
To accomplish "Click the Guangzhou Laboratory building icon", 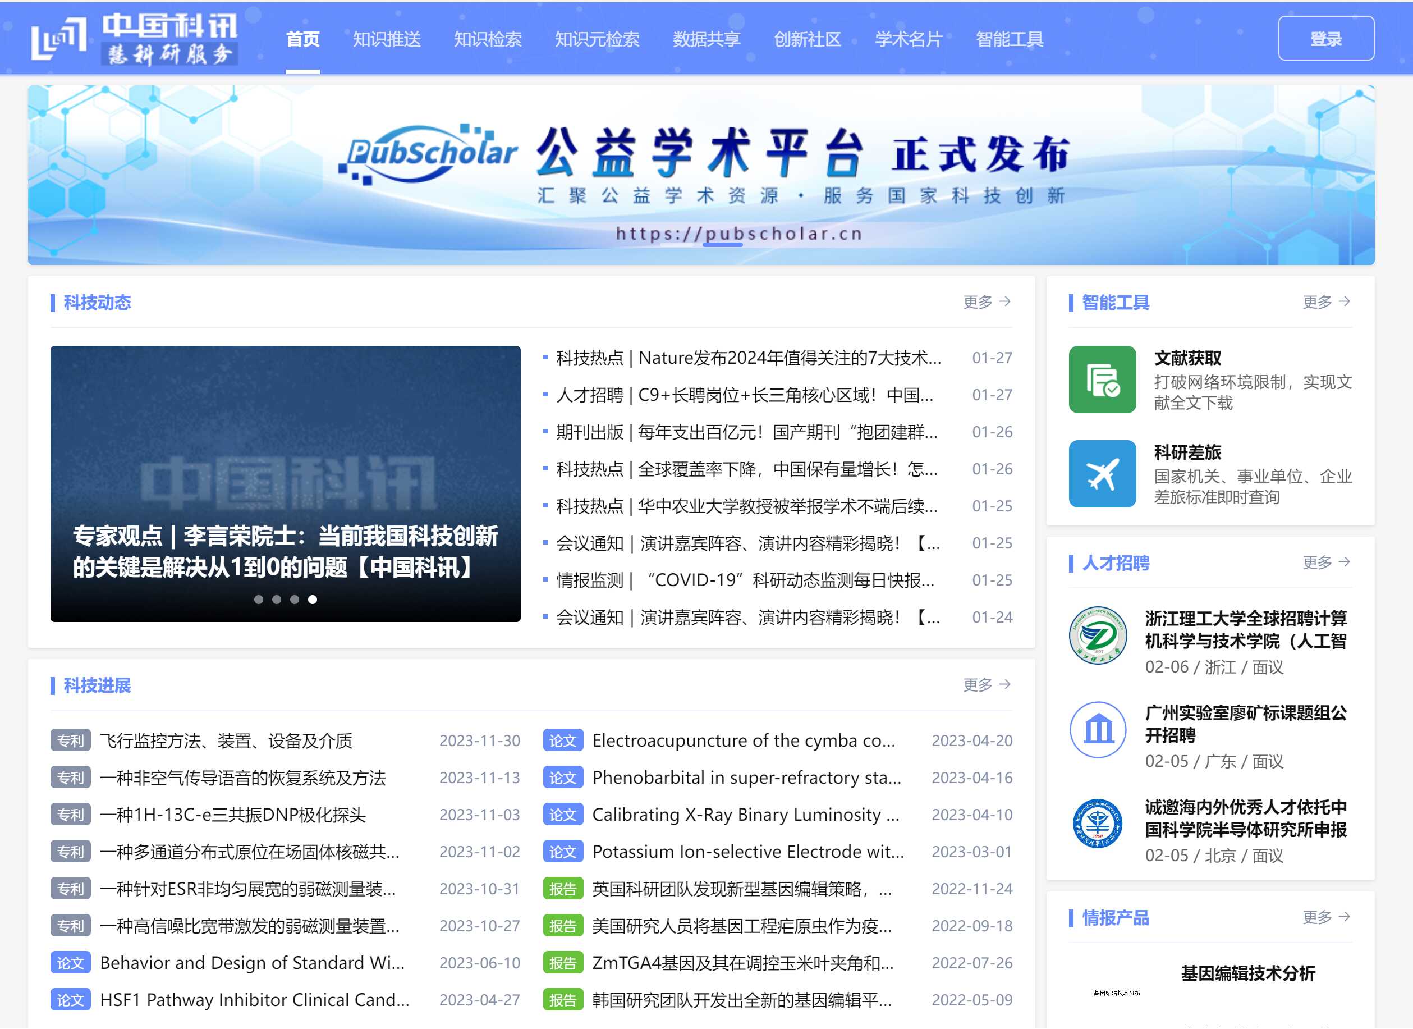I will coord(1097,729).
